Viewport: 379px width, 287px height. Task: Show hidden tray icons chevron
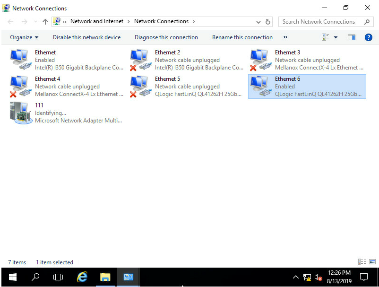tap(296, 277)
